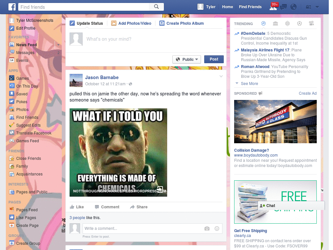Image resolution: width=333 pixels, height=250 pixels.
Task: Open the messages chat bubbles icon
Action: coord(284,7)
